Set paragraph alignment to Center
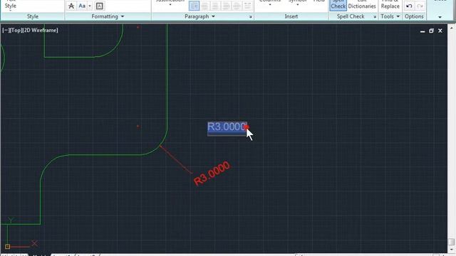The width and height of the screenshot is (456, 256). pyautogui.click(x=215, y=6)
